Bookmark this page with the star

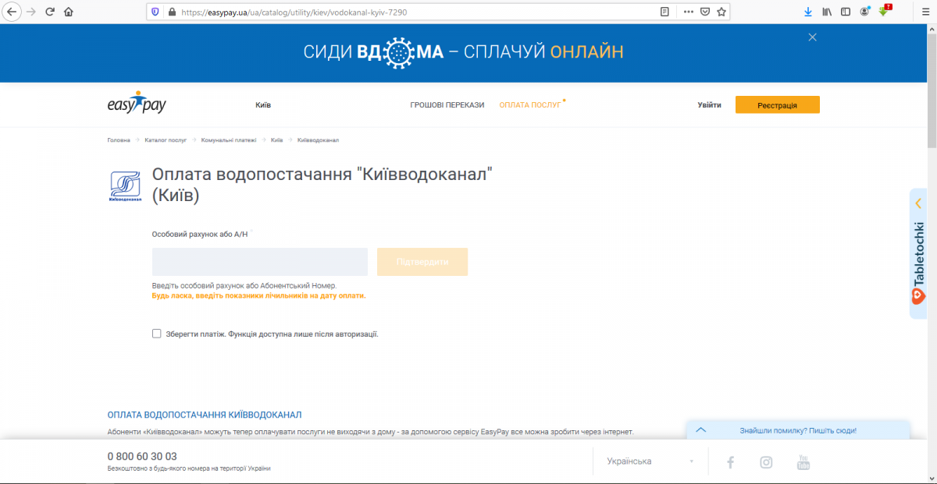coord(721,12)
